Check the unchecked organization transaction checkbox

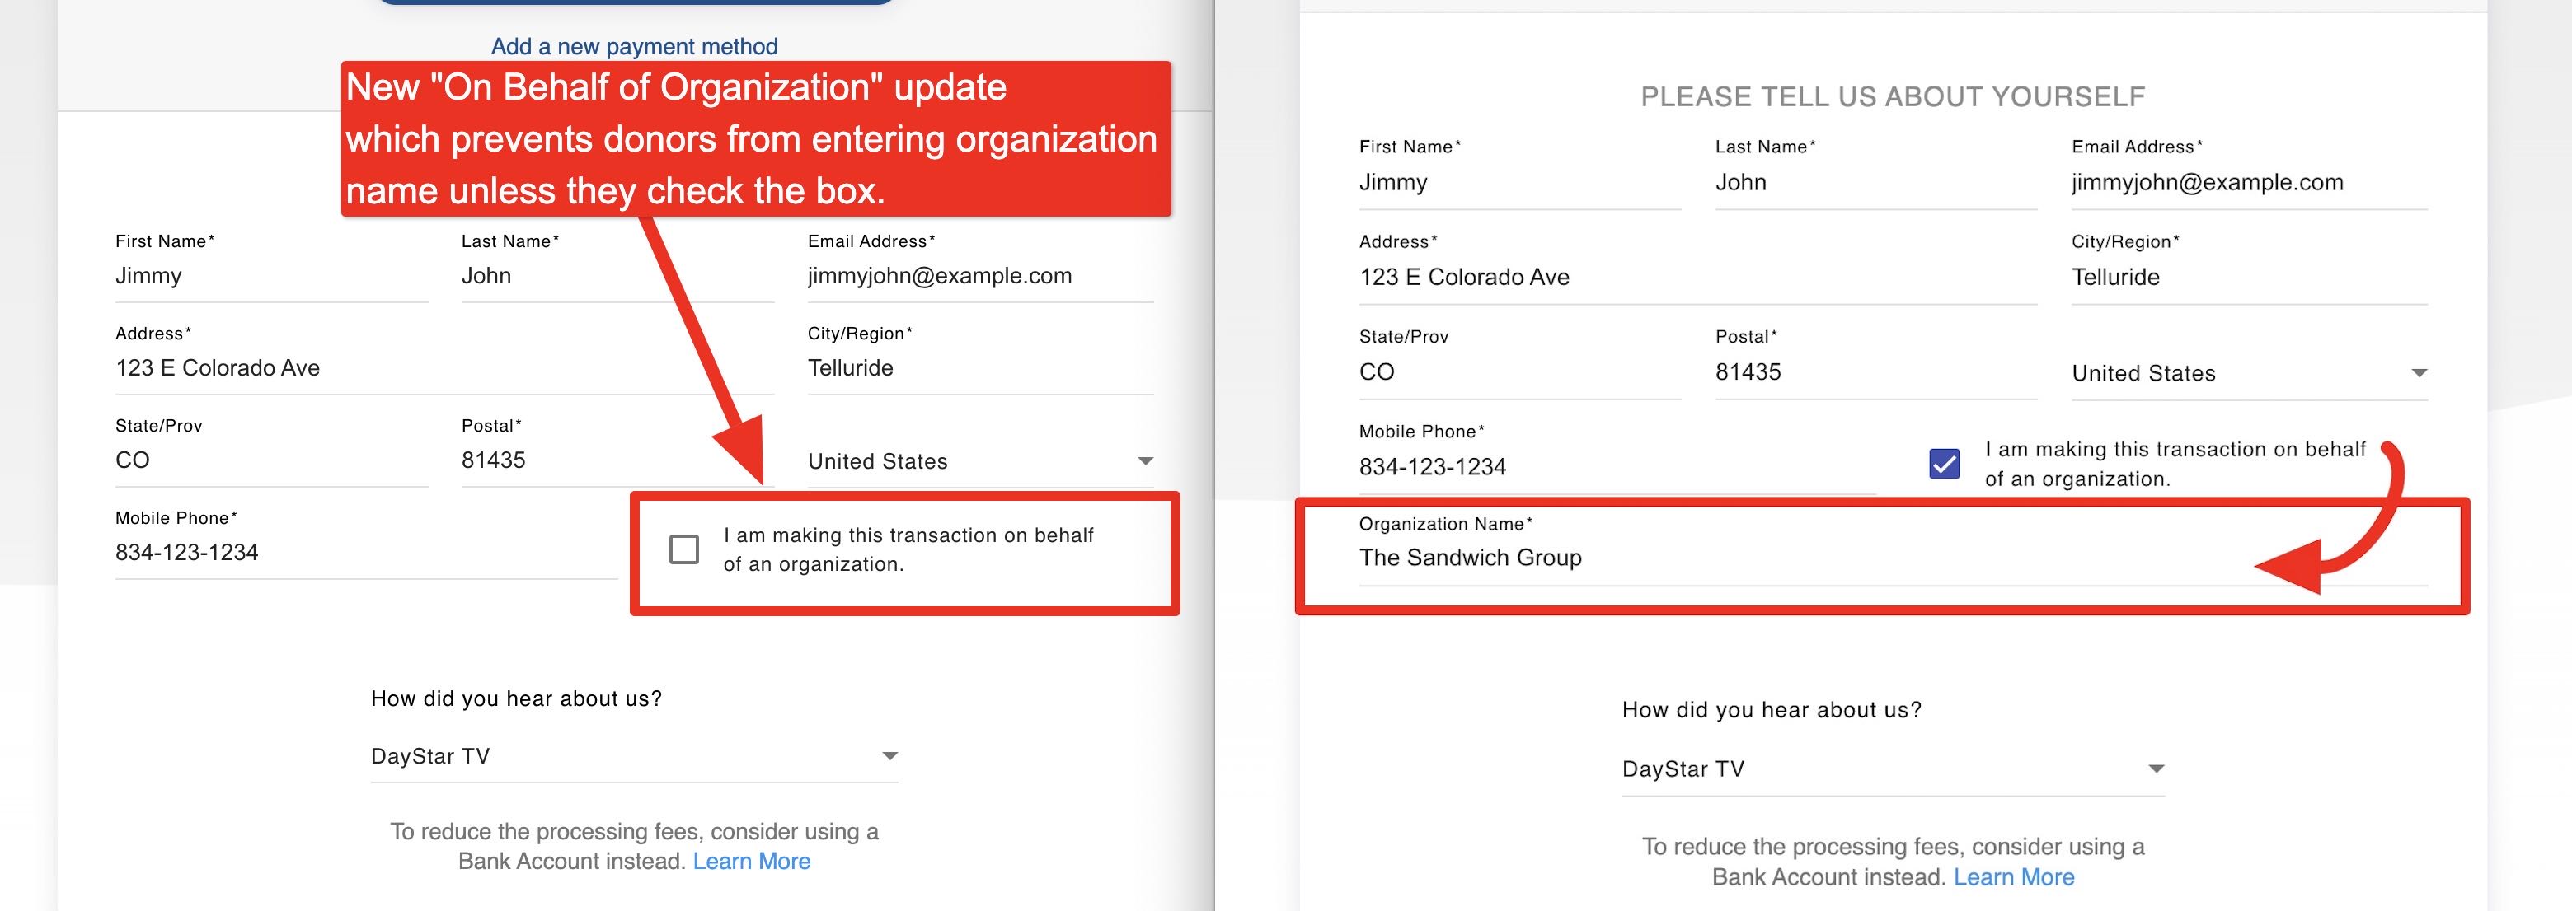684,549
